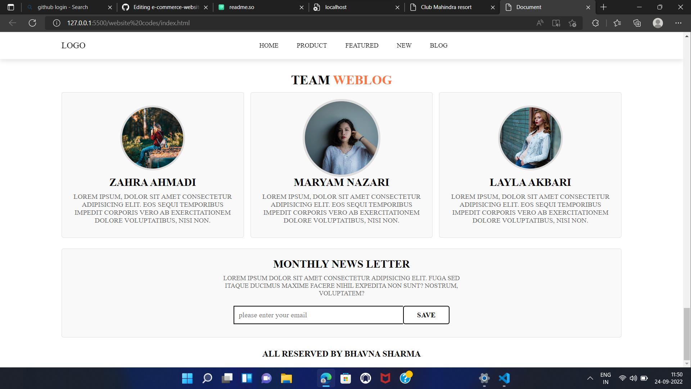Click the email input field

(x=318, y=315)
